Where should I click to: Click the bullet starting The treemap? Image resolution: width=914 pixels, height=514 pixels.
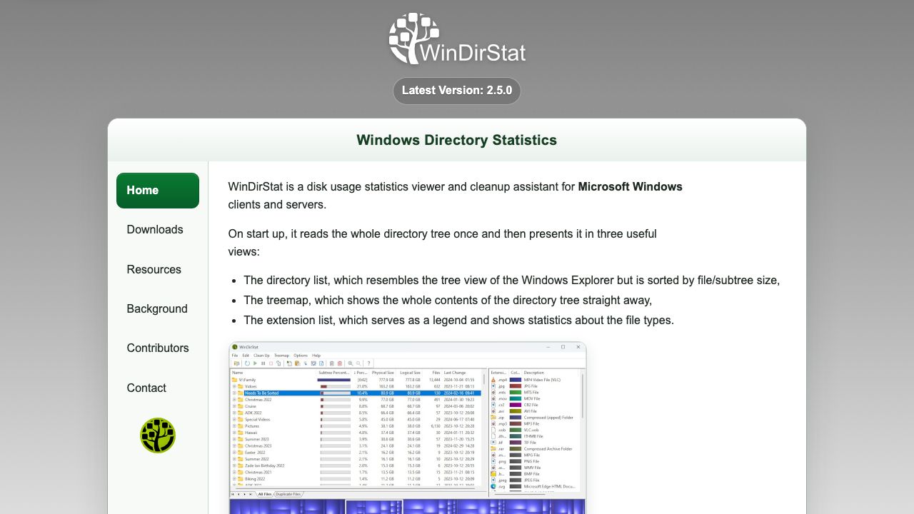coord(448,300)
